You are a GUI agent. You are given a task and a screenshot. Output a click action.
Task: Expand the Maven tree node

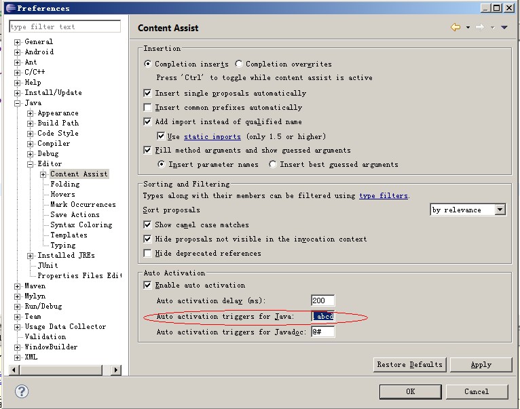[17, 286]
